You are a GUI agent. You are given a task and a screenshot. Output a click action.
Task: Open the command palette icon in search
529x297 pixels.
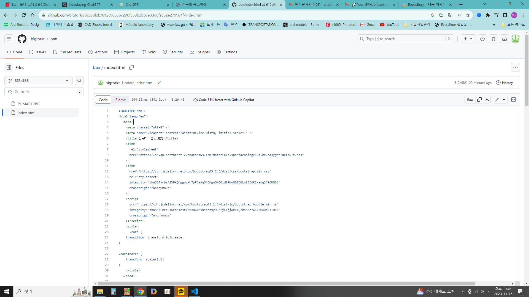click(x=449, y=39)
